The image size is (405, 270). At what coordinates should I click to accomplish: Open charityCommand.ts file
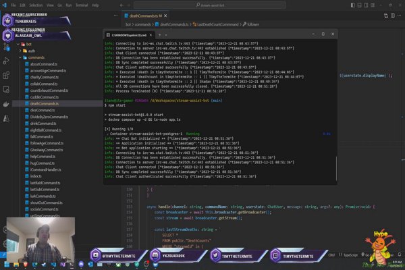tap(45, 77)
